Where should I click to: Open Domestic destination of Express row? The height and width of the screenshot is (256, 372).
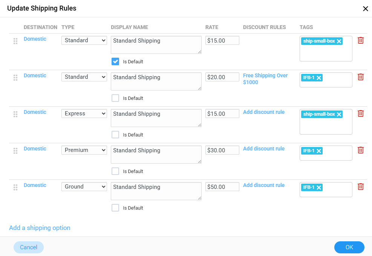(x=35, y=112)
